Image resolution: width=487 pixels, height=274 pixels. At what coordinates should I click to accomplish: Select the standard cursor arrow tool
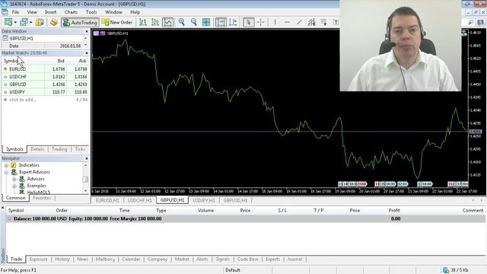[249, 22]
